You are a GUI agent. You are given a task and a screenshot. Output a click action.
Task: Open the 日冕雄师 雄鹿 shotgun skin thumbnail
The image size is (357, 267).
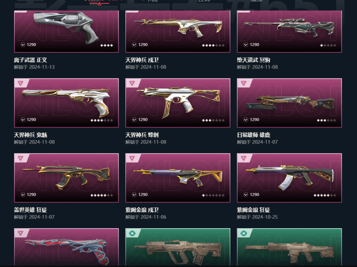click(289, 103)
